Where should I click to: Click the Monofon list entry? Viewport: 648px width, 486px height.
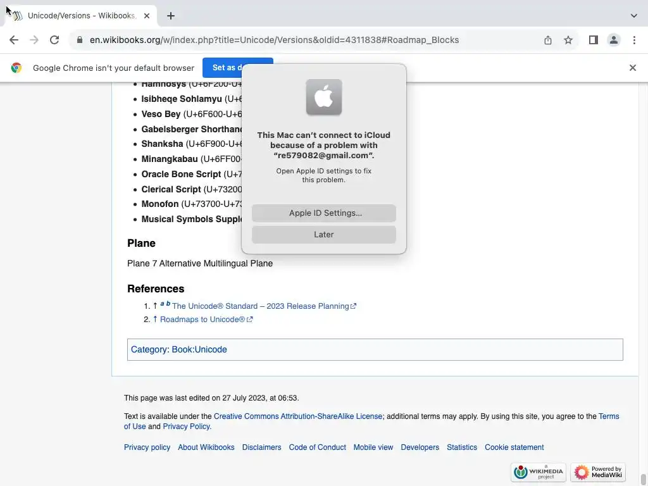(160, 204)
